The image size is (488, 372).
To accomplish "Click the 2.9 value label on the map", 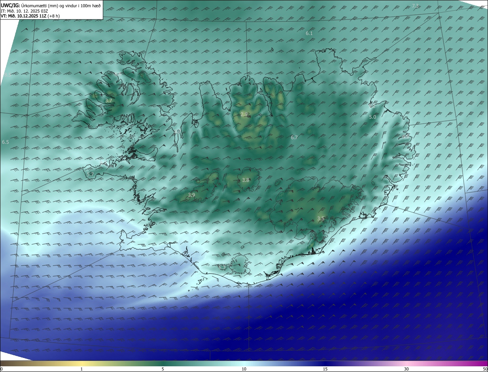I will point(244,114).
